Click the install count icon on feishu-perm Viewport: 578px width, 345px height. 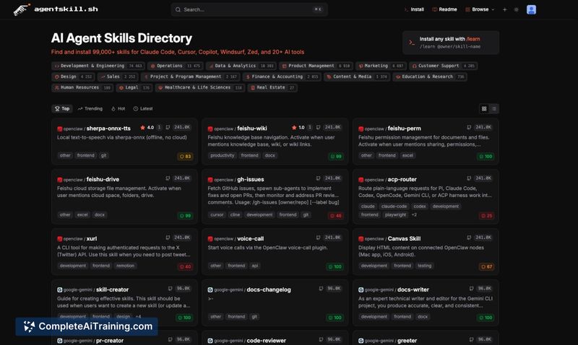click(x=468, y=128)
